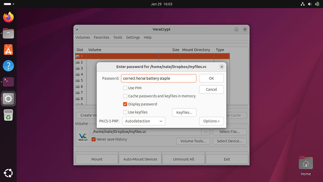The image size is (323, 182).
Task: Click OK to submit password
Action: (211, 78)
